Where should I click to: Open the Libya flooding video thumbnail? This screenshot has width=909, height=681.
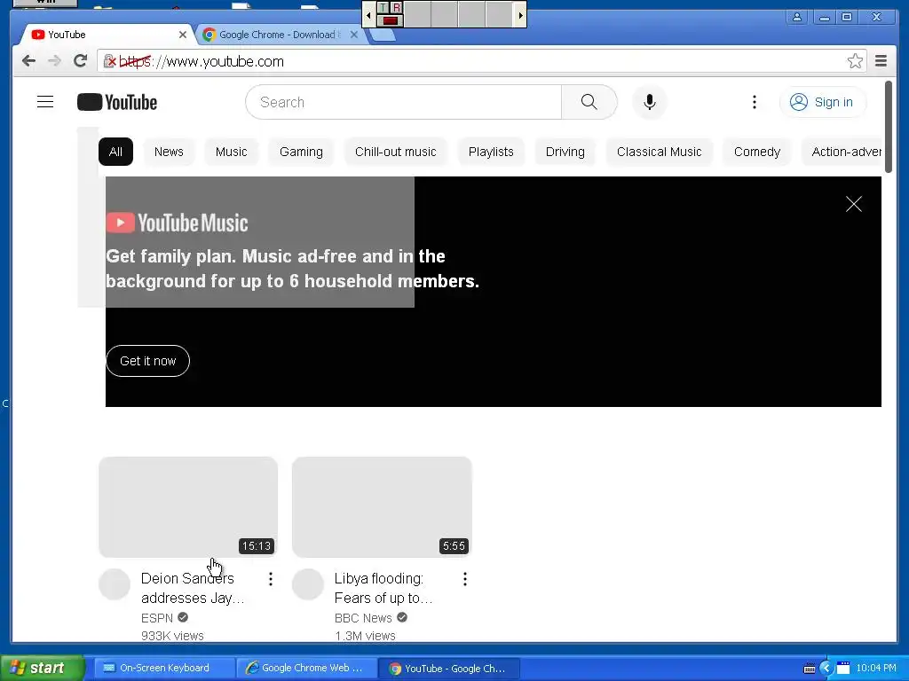(x=382, y=506)
